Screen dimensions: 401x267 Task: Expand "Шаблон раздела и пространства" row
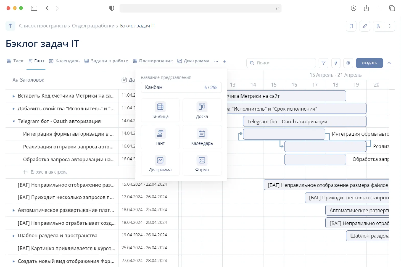click(14, 236)
